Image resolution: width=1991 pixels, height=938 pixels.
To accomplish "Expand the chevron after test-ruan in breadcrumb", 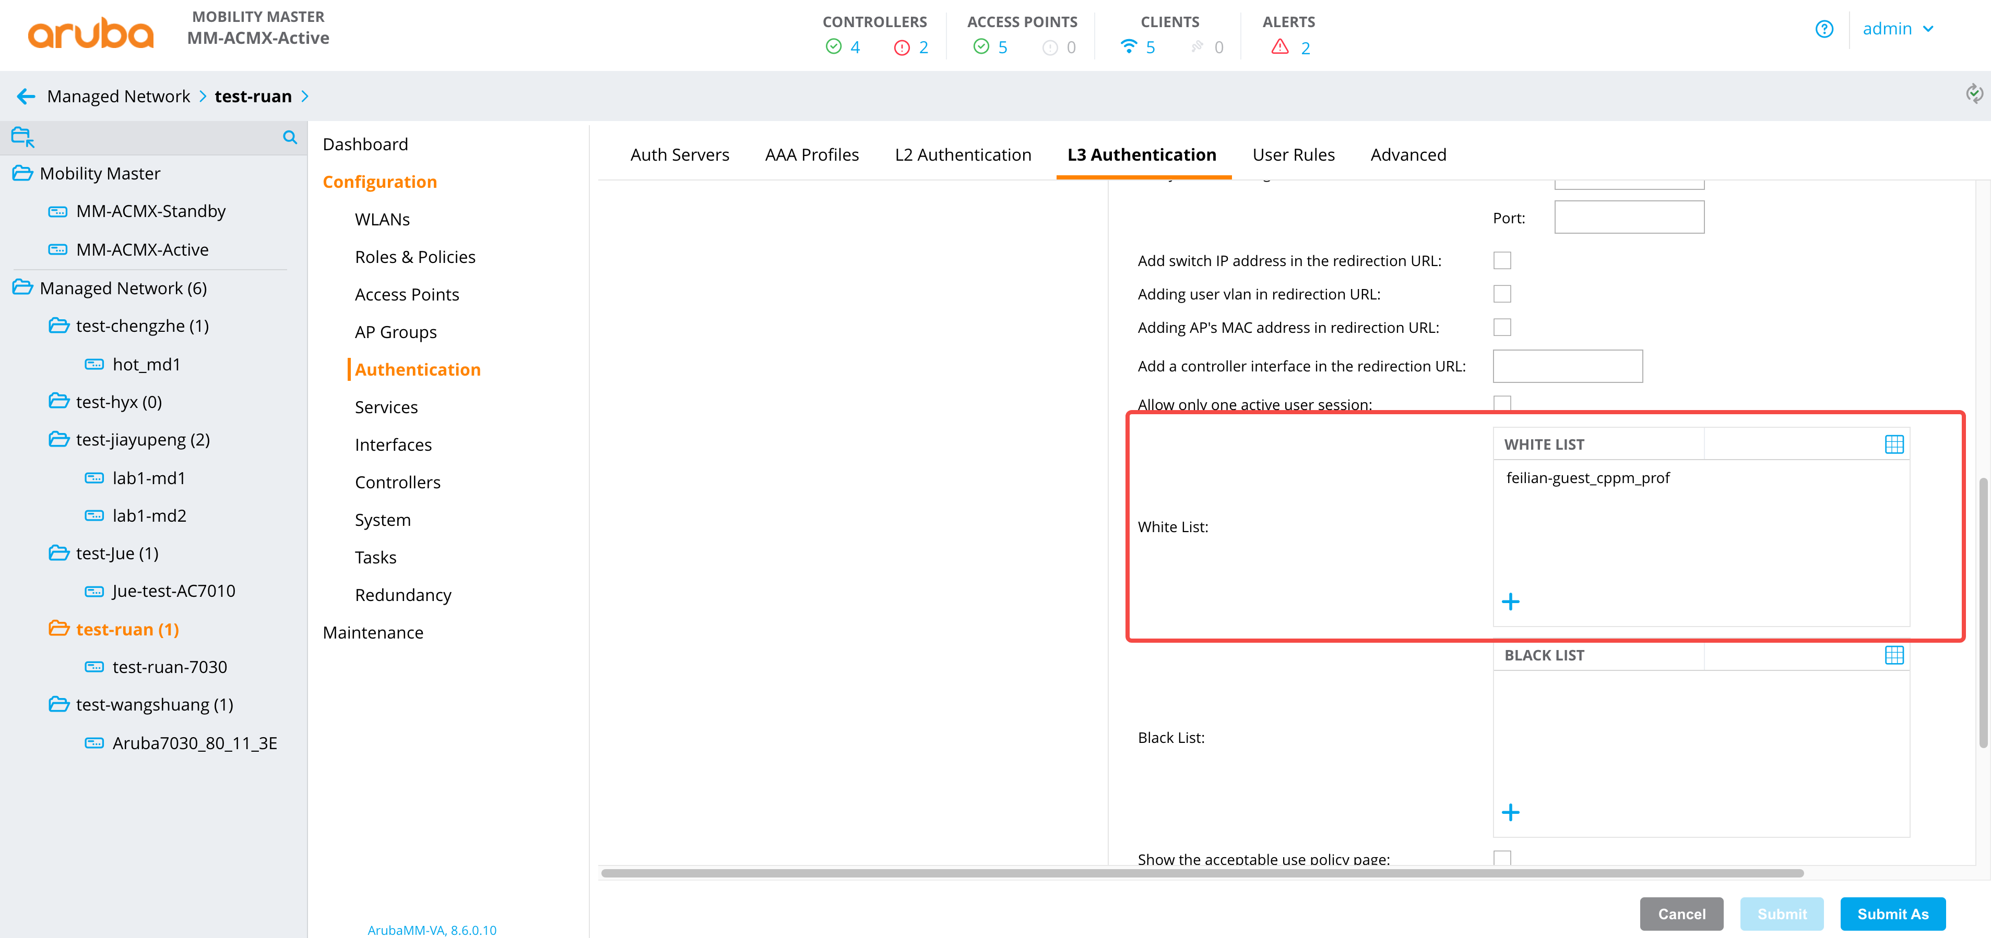I will (x=304, y=96).
